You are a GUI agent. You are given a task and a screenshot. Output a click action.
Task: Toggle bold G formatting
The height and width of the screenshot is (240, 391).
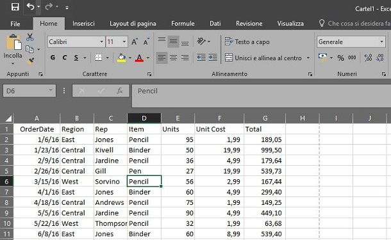[53, 58]
